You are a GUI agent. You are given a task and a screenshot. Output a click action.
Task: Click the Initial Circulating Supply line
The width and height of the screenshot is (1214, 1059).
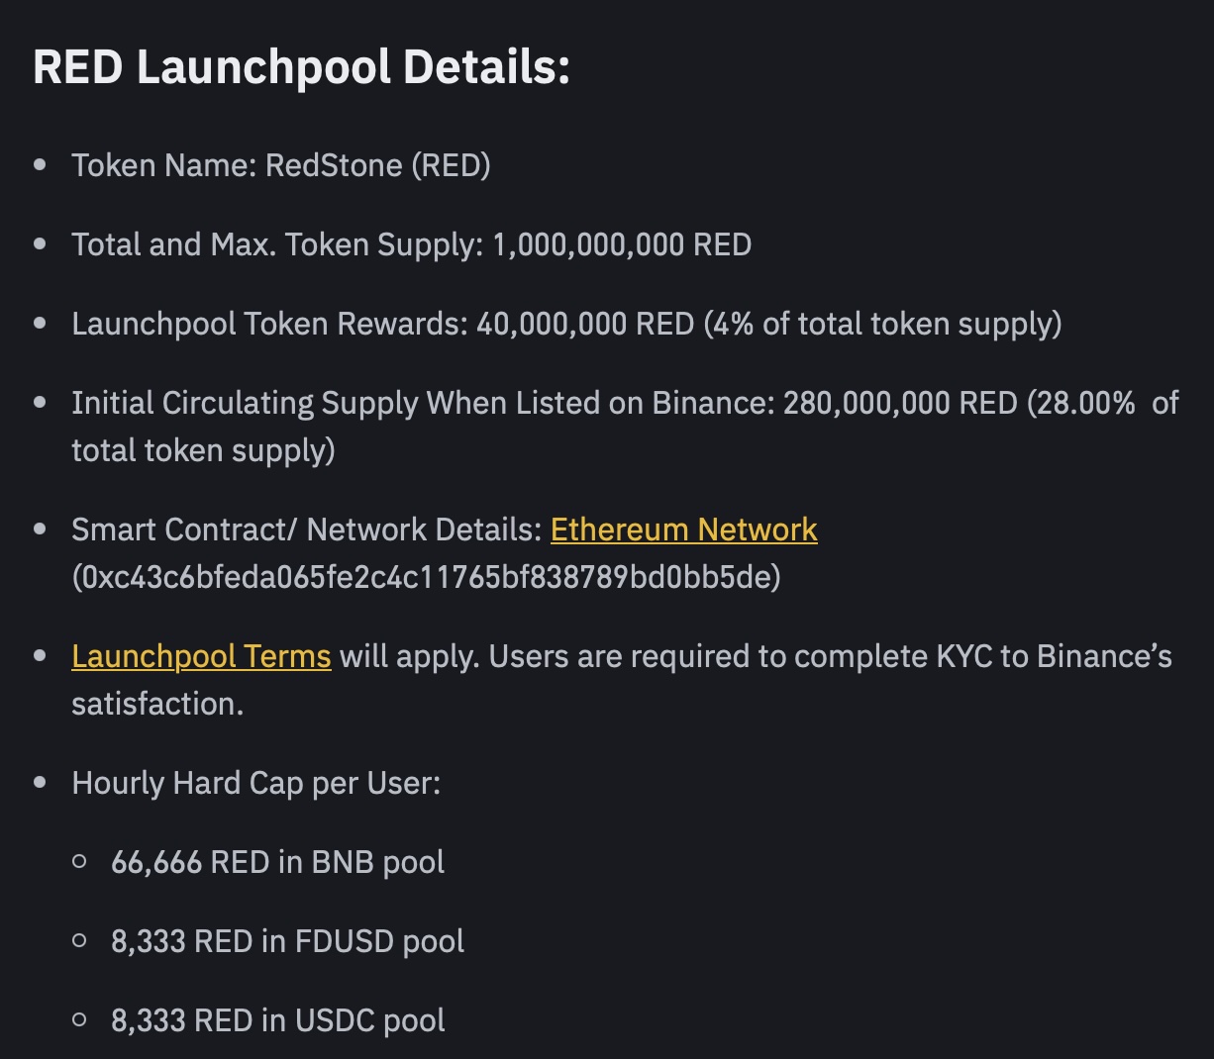click(625, 427)
